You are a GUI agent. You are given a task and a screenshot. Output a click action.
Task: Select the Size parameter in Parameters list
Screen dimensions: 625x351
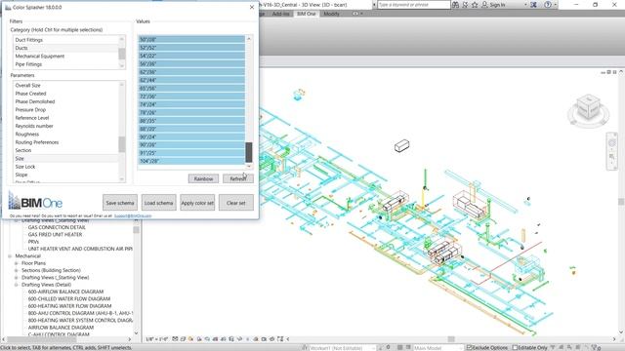65,158
